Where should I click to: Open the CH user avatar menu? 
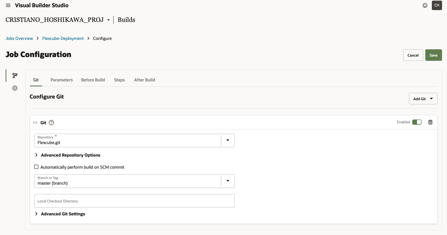437,5
